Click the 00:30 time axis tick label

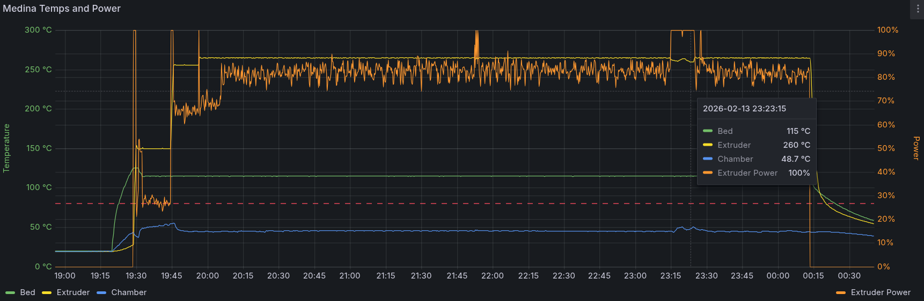click(849, 276)
